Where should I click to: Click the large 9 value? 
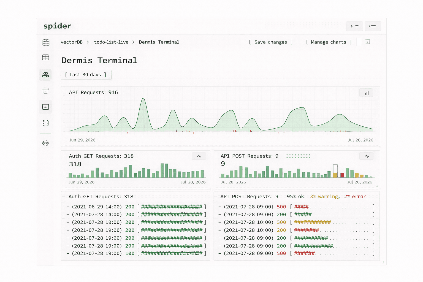[223, 164]
